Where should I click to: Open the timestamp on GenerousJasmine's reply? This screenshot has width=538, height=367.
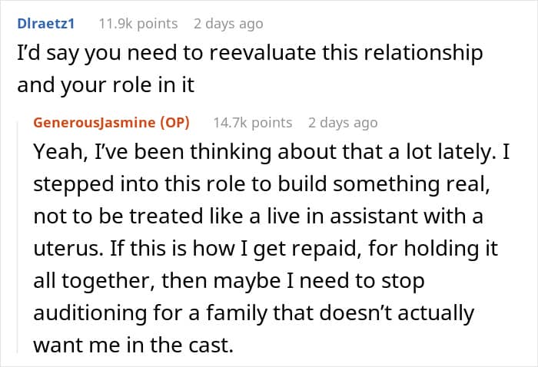click(343, 123)
